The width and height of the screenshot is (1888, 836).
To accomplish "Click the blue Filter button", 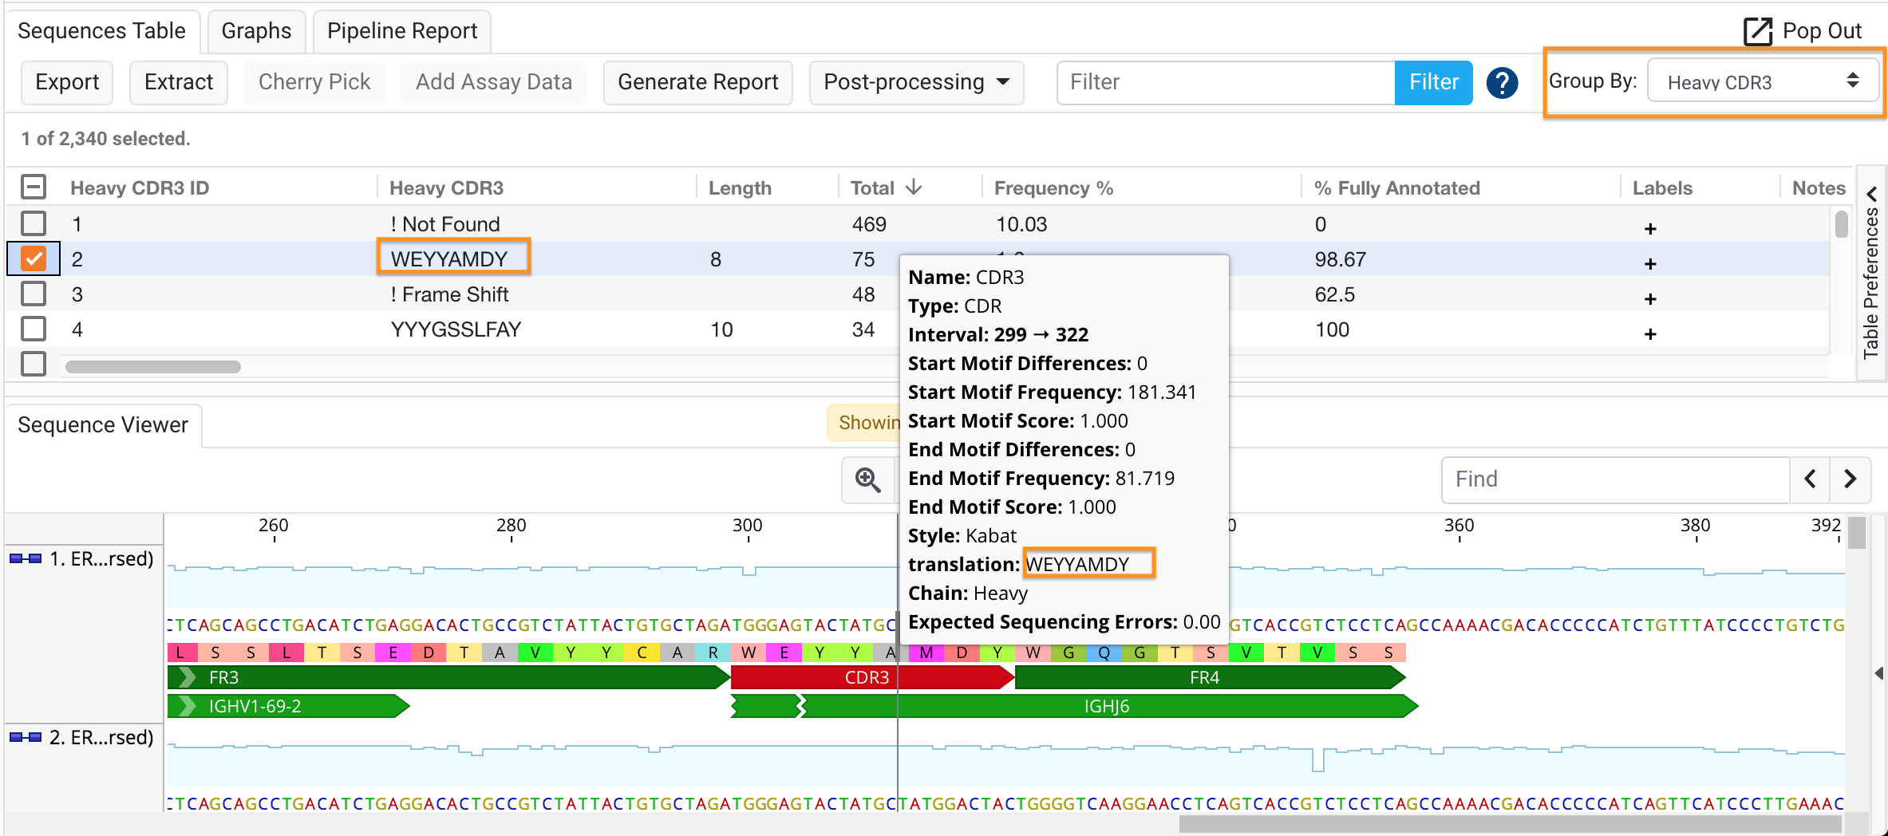I will (x=1433, y=82).
